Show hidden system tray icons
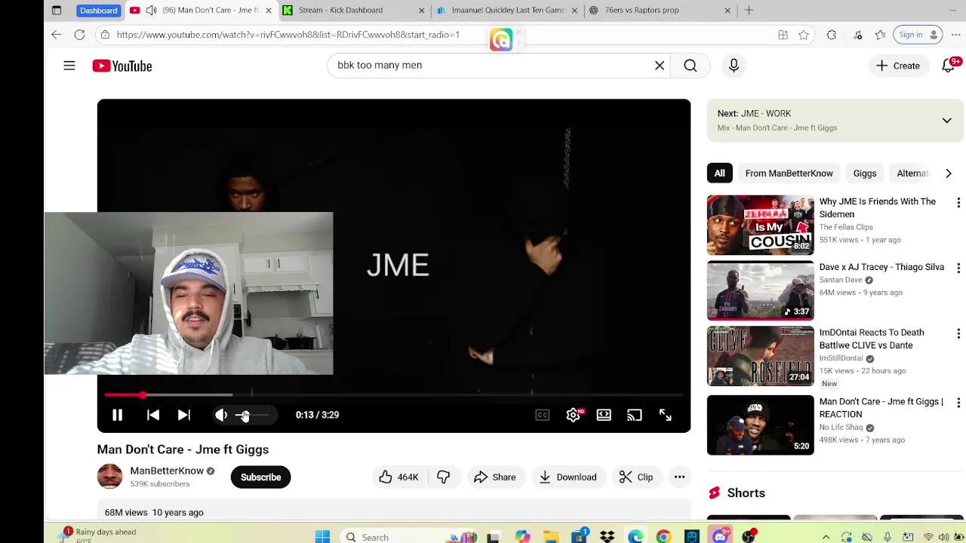 pos(826,537)
